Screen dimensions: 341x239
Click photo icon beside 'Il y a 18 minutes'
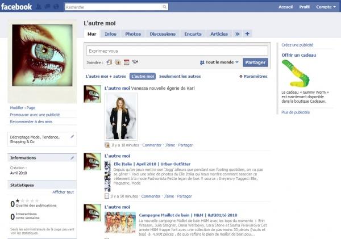(107, 145)
